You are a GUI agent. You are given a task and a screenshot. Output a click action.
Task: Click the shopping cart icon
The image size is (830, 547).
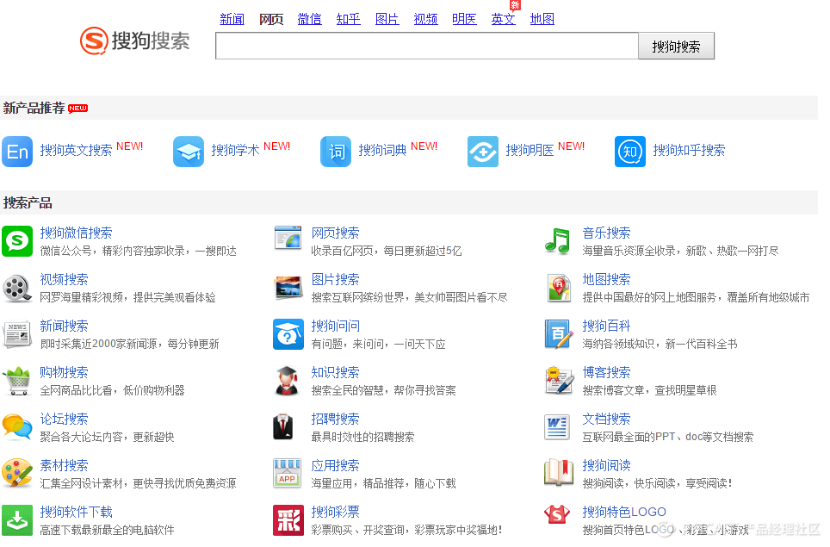(x=17, y=381)
